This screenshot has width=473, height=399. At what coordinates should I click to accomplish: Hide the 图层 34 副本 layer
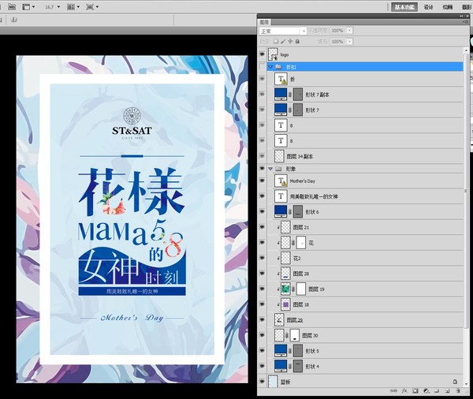click(262, 156)
